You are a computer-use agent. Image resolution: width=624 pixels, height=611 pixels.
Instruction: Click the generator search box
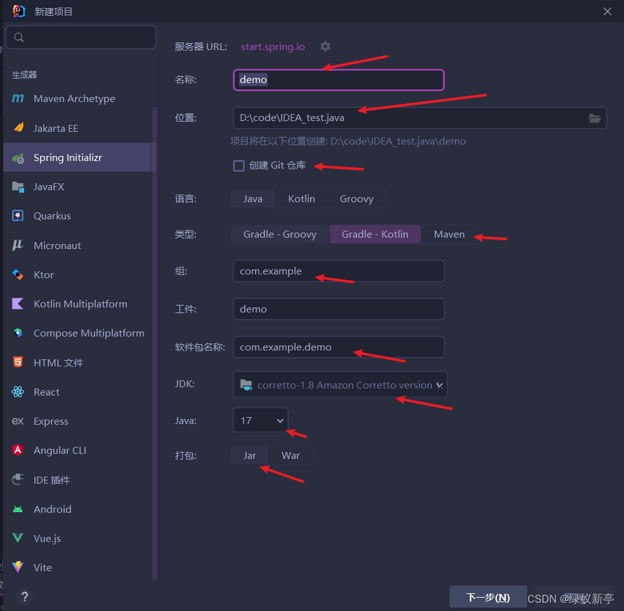click(x=81, y=37)
